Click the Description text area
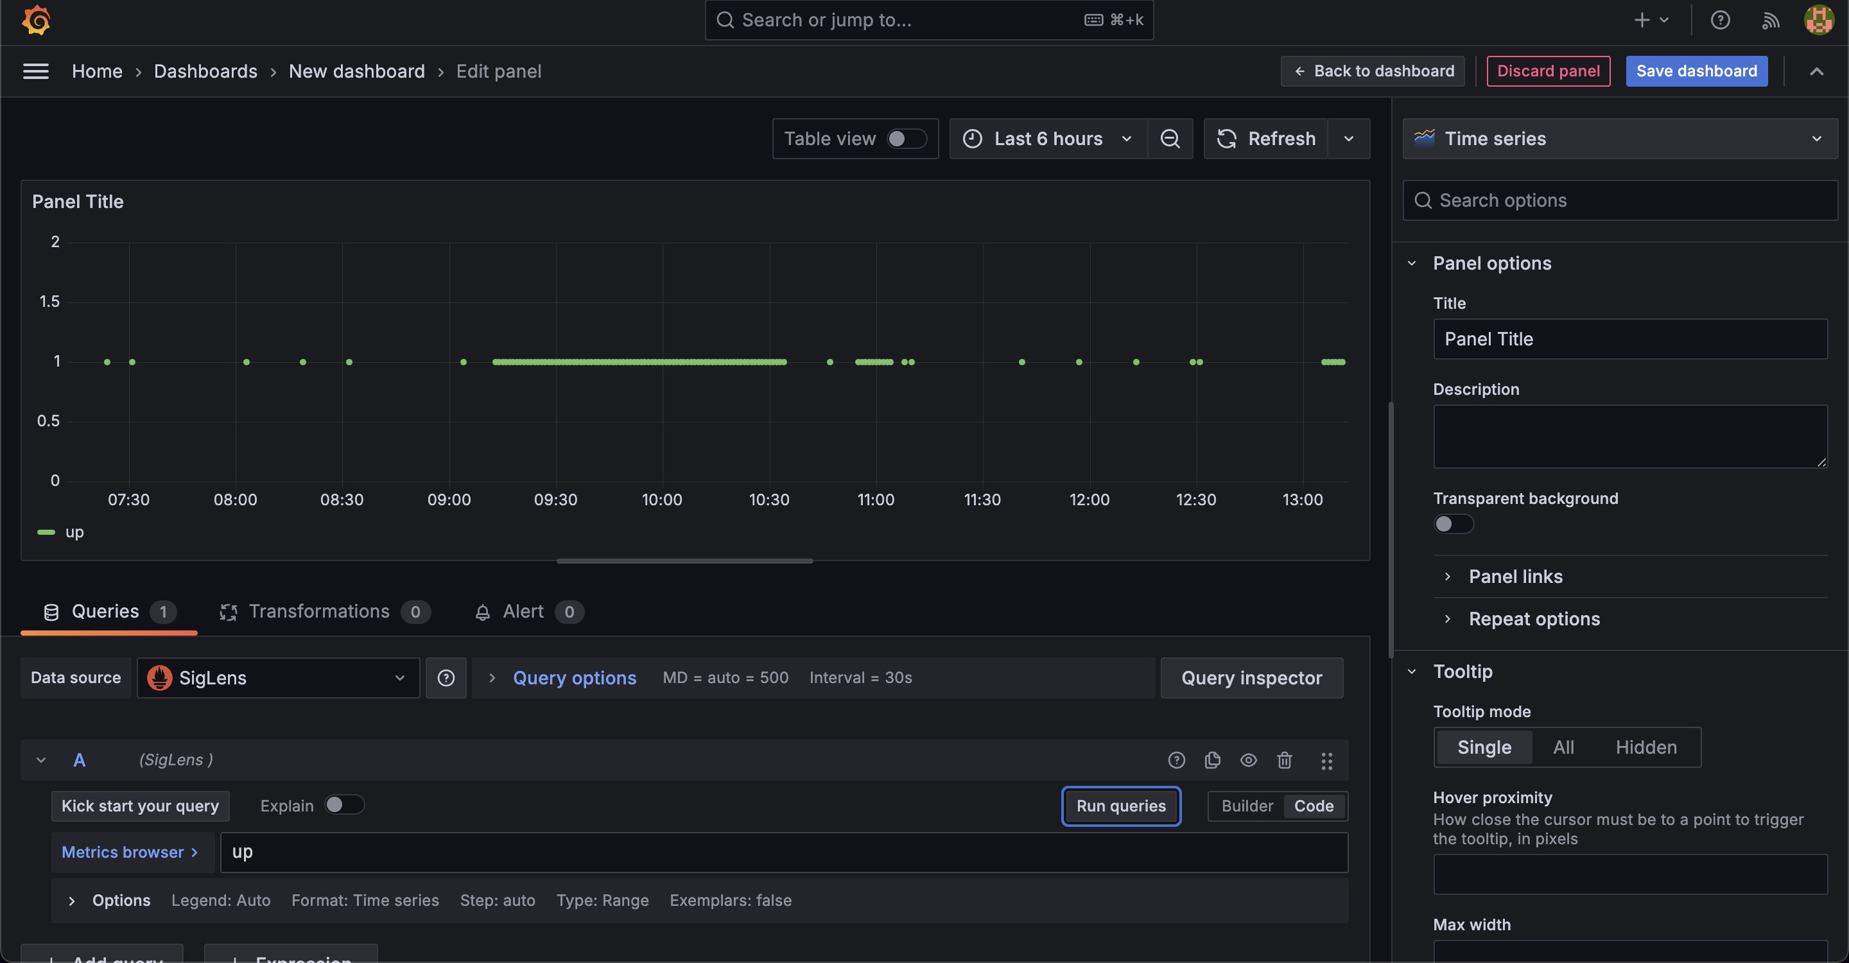The height and width of the screenshot is (963, 1849). click(x=1630, y=437)
